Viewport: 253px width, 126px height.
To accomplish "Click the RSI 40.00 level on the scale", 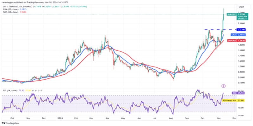I will tap(240, 108).
